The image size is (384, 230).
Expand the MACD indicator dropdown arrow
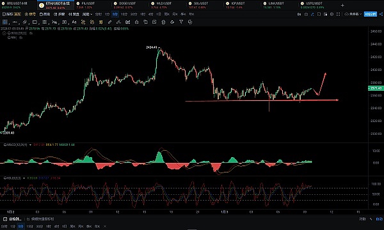30,144
